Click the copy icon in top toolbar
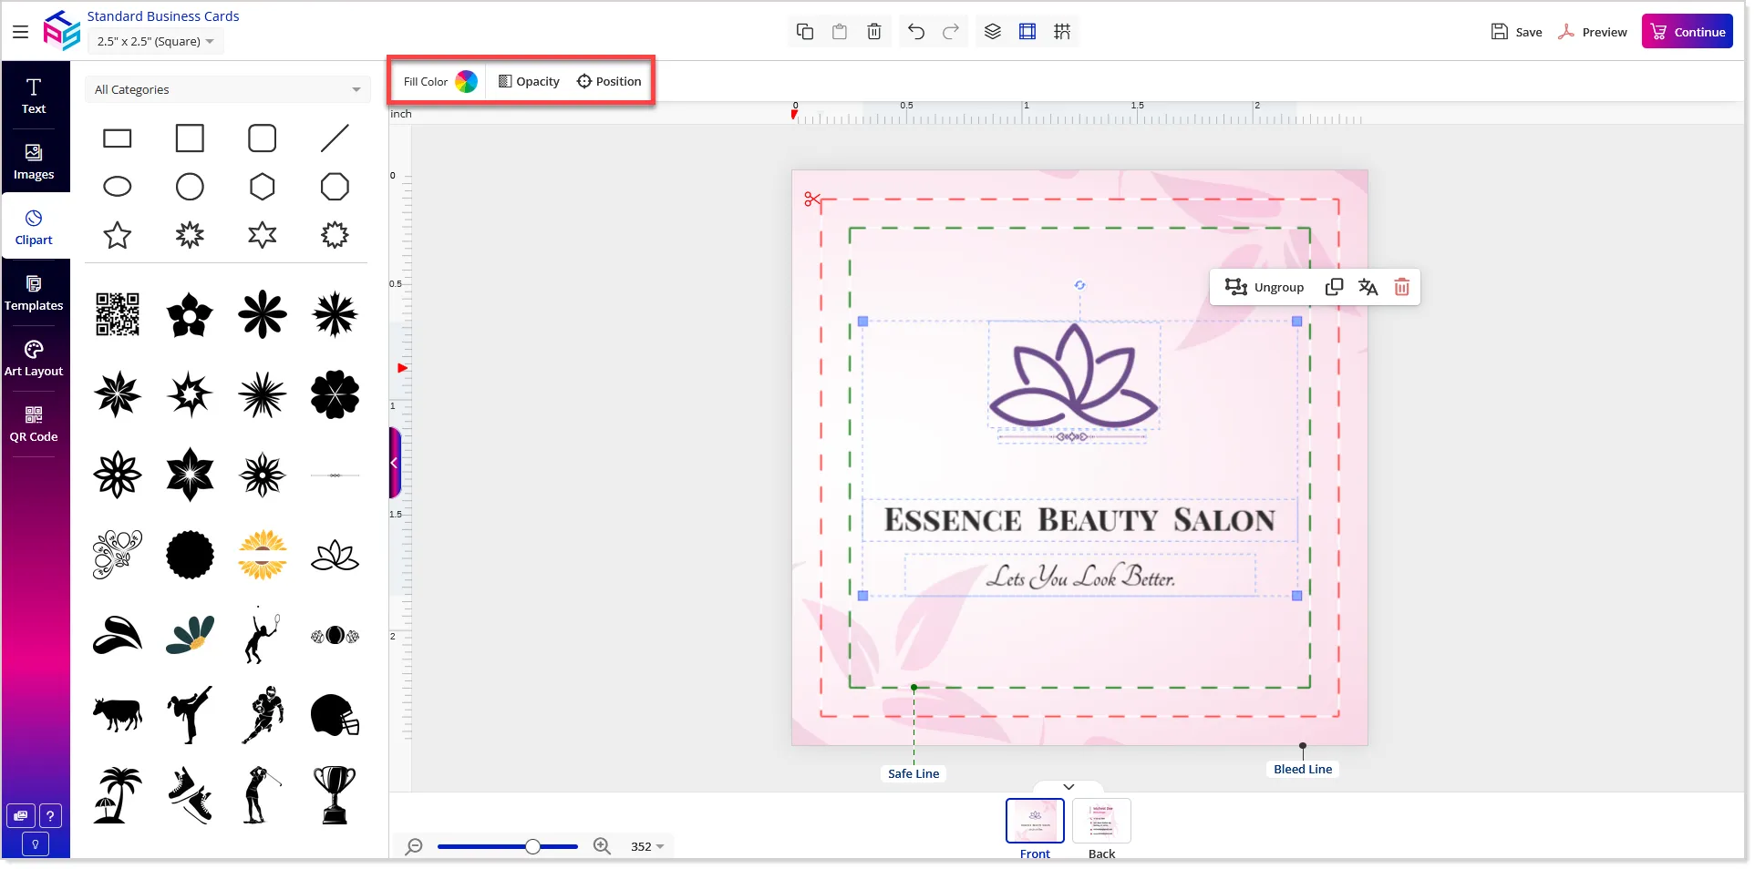 coord(805,32)
